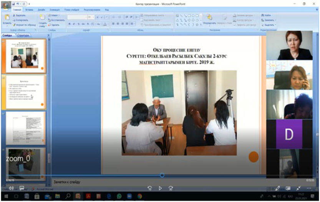Click the captions speech bubble icon
The width and height of the screenshot is (320, 202).
click(x=22, y=188)
